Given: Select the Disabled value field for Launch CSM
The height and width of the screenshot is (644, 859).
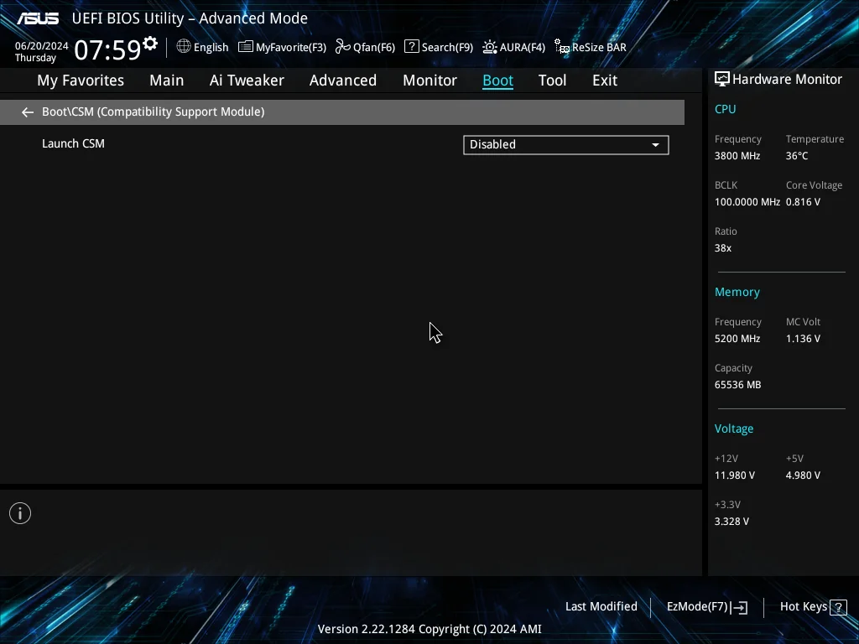Looking at the screenshot, I should click(566, 145).
